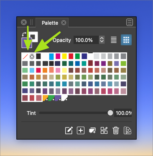153x156 pixels.
Task: Click the Tint slider handle
Action: point(110,113)
